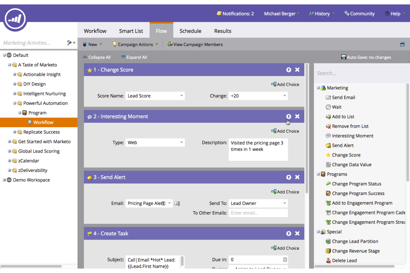This screenshot has height=273, width=410.
Task: Delete the Interesting Moment step
Action: click(x=297, y=116)
